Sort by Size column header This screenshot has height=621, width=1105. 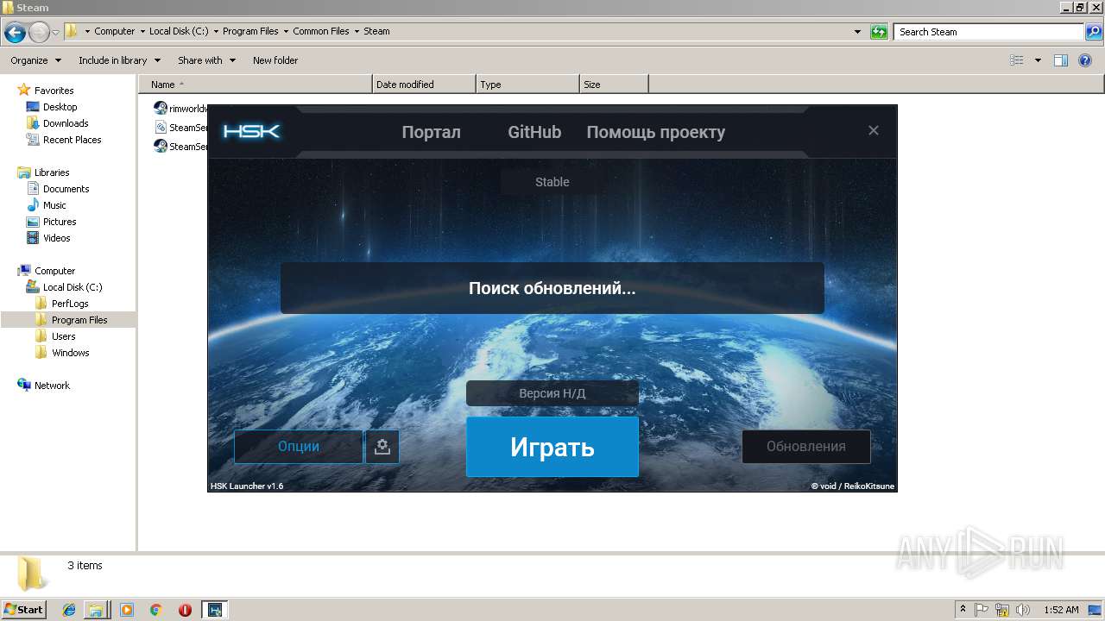[x=614, y=85]
